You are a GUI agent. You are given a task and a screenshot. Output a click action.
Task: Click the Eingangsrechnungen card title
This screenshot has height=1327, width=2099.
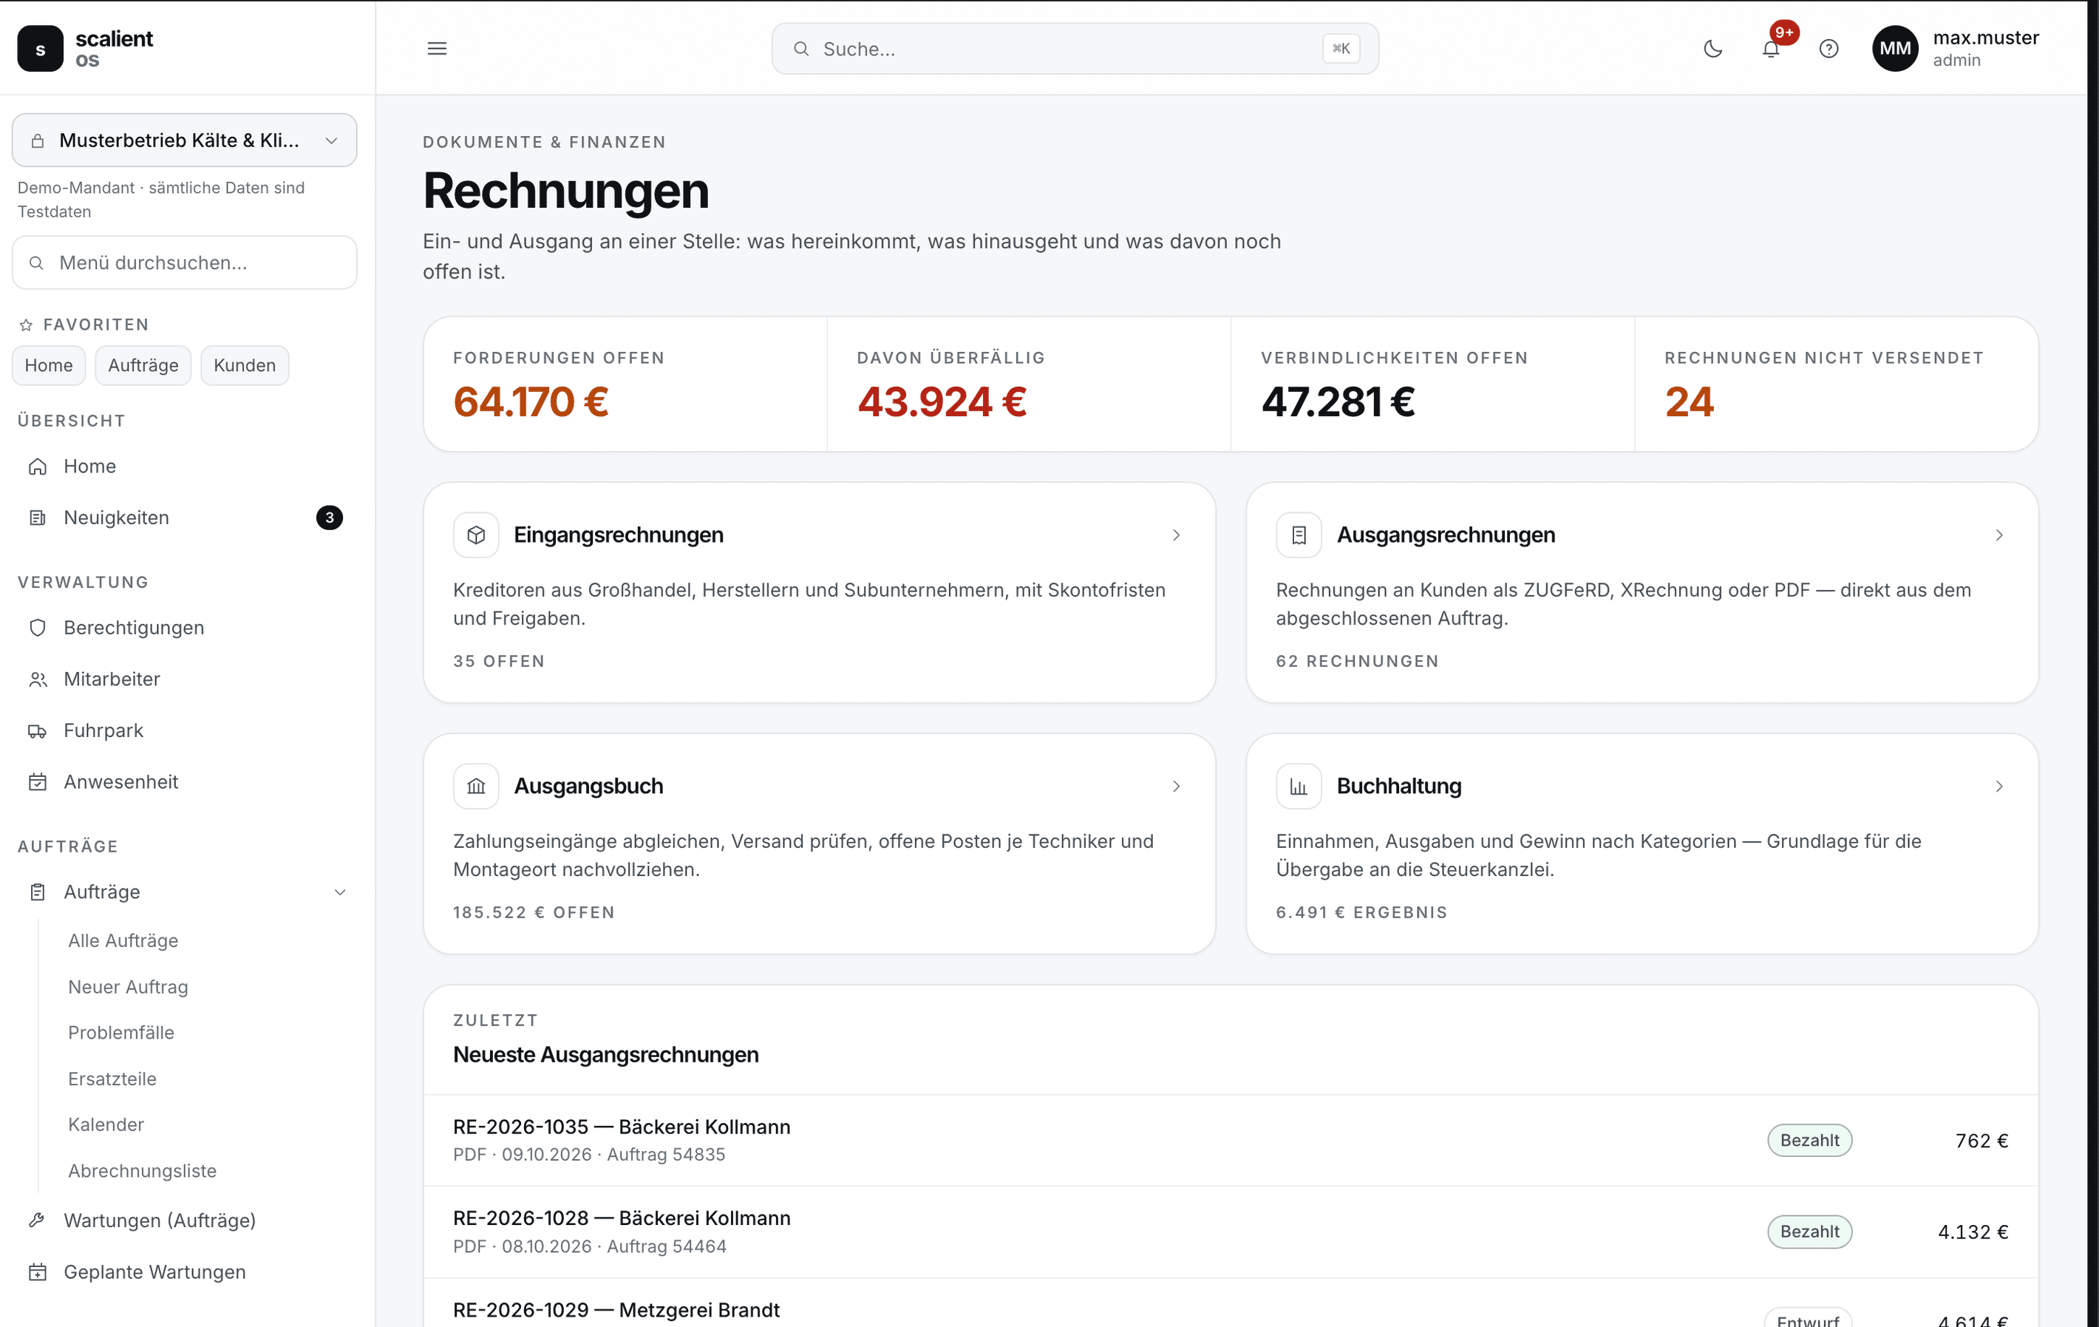pyautogui.click(x=619, y=534)
